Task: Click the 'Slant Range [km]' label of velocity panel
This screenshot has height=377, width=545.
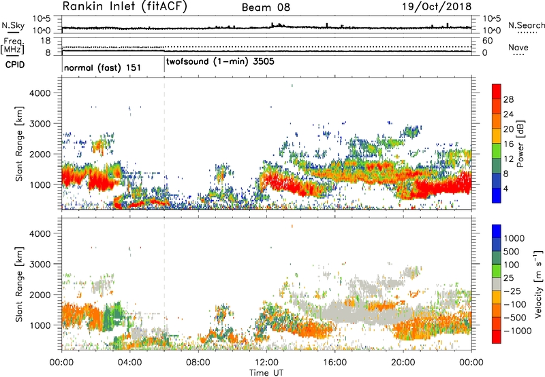Action: click(19, 284)
